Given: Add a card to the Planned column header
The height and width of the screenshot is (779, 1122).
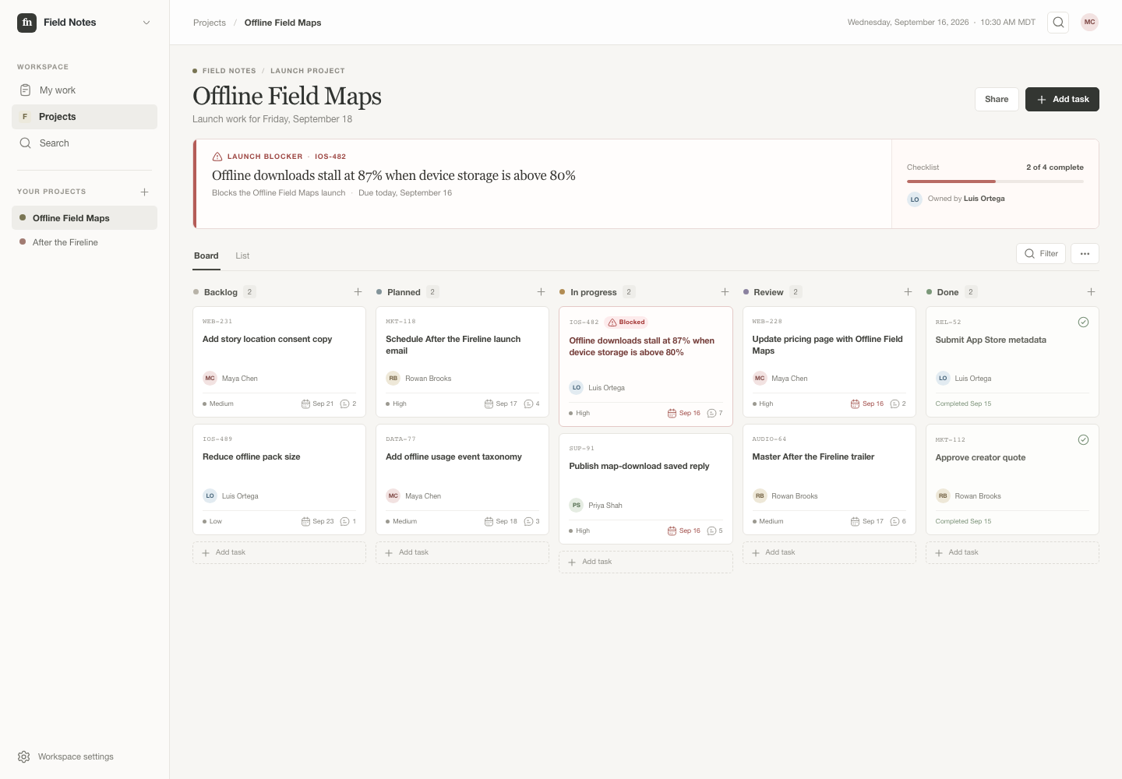Looking at the screenshot, I should 541,292.
